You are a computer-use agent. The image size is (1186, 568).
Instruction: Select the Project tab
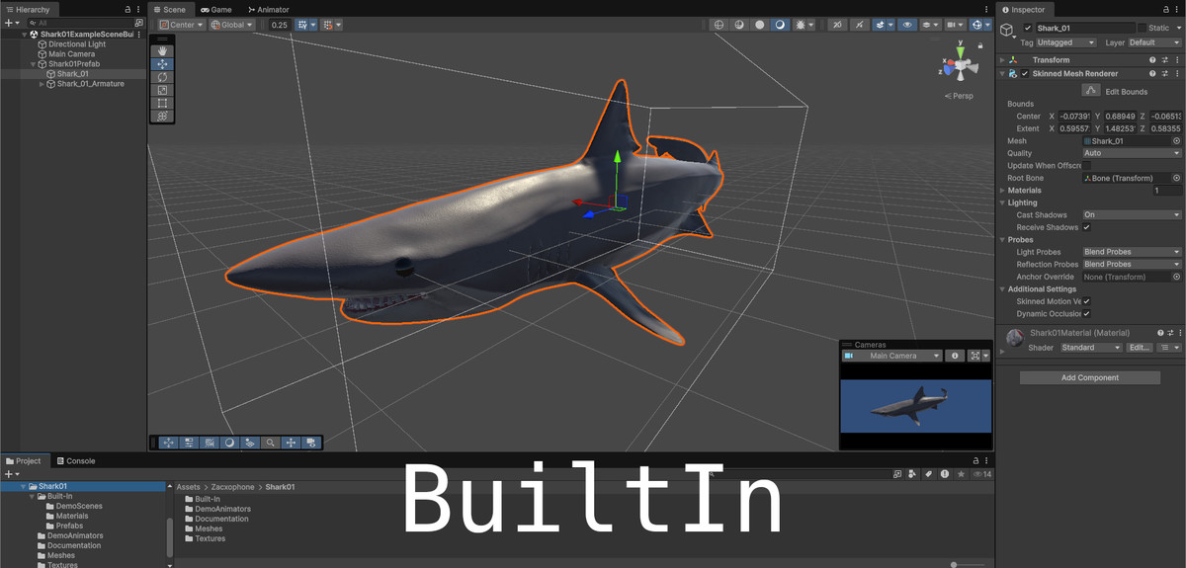[23, 461]
